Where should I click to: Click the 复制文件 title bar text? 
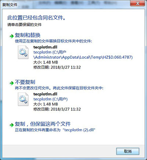click(10, 5)
